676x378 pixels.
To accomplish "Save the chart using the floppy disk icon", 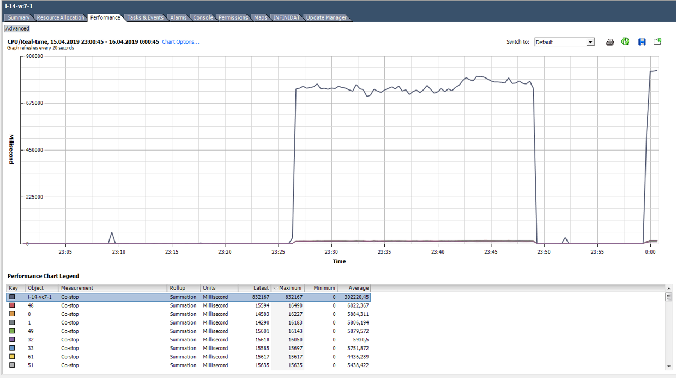I will pyautogui.click(x=642, y=41).
